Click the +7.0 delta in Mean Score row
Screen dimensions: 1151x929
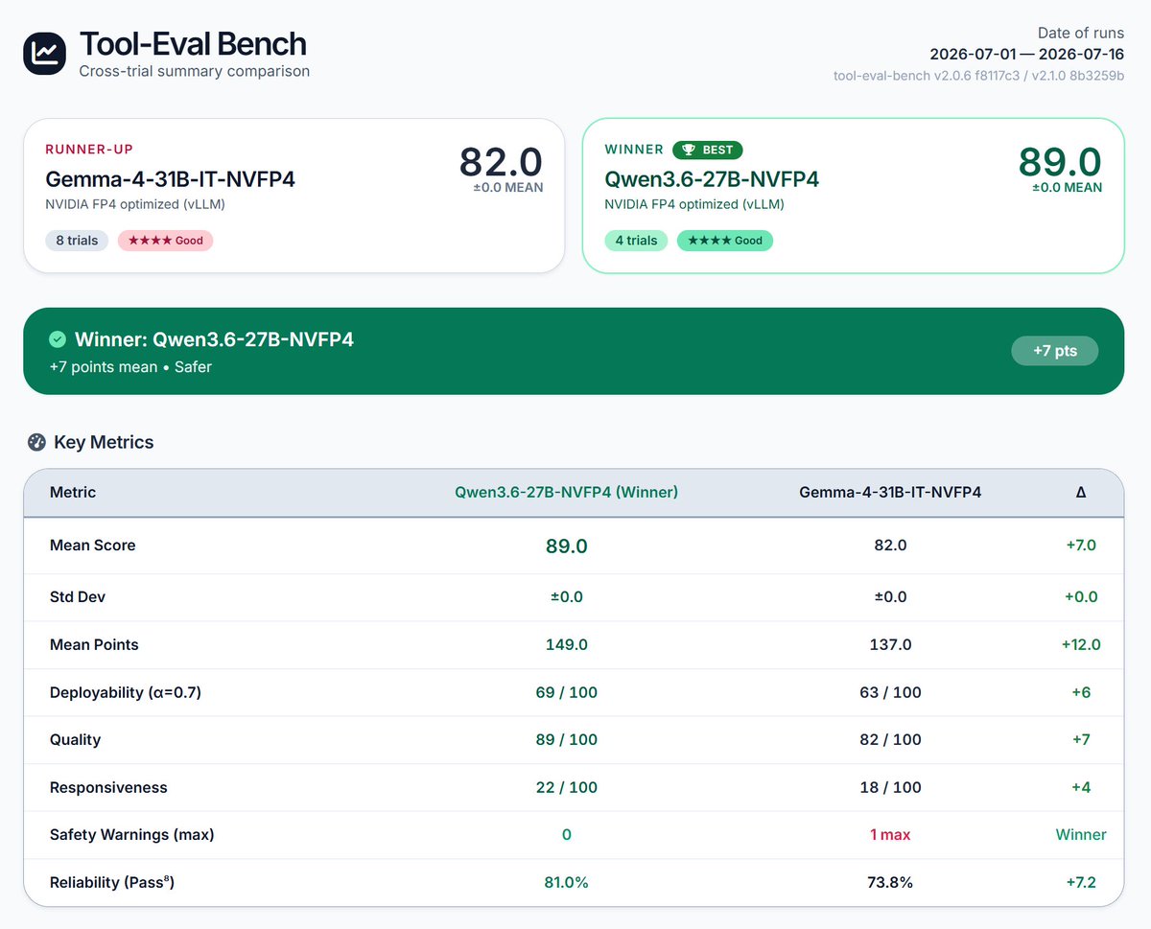click(1081, 546)
